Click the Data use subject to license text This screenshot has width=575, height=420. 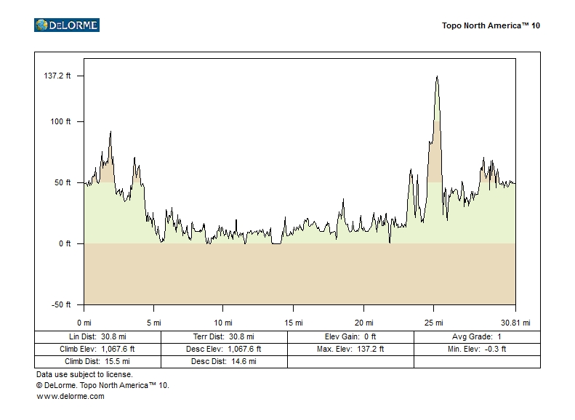click(x=84, y=374)
